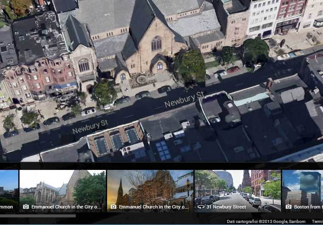Image resolution: width=323 pixels, height=225 pixels.
Task: Click the '31 Newbury Street' caption text
Action: [226, 207]
